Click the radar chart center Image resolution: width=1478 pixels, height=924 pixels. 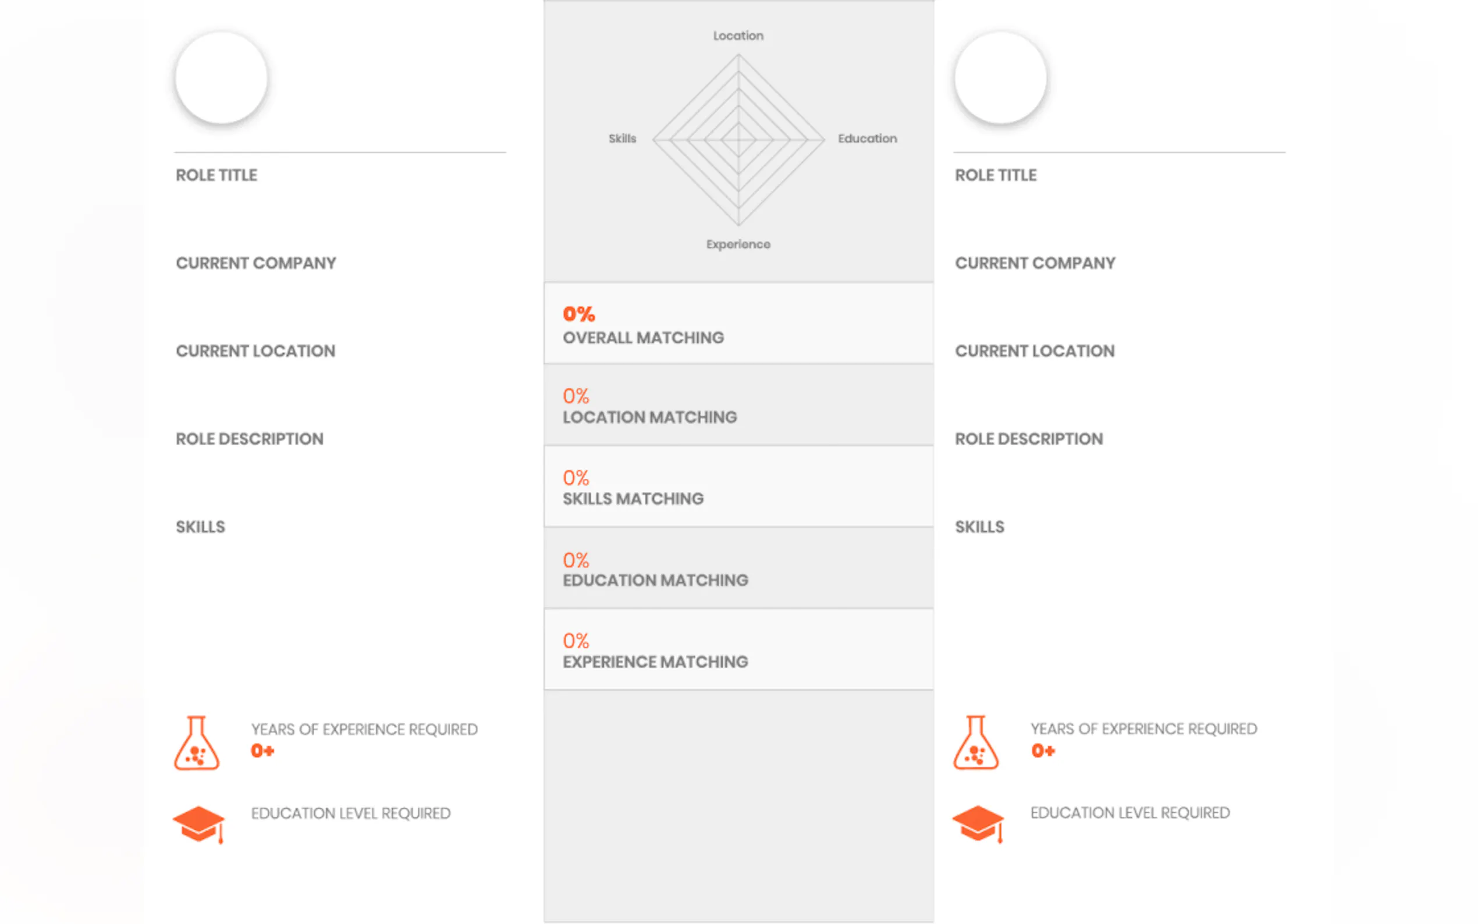(x=738, y=139)
